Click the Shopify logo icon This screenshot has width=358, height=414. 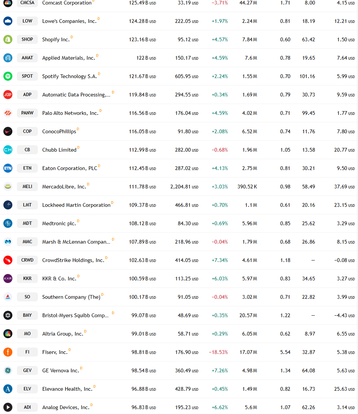tap(8, 39)
